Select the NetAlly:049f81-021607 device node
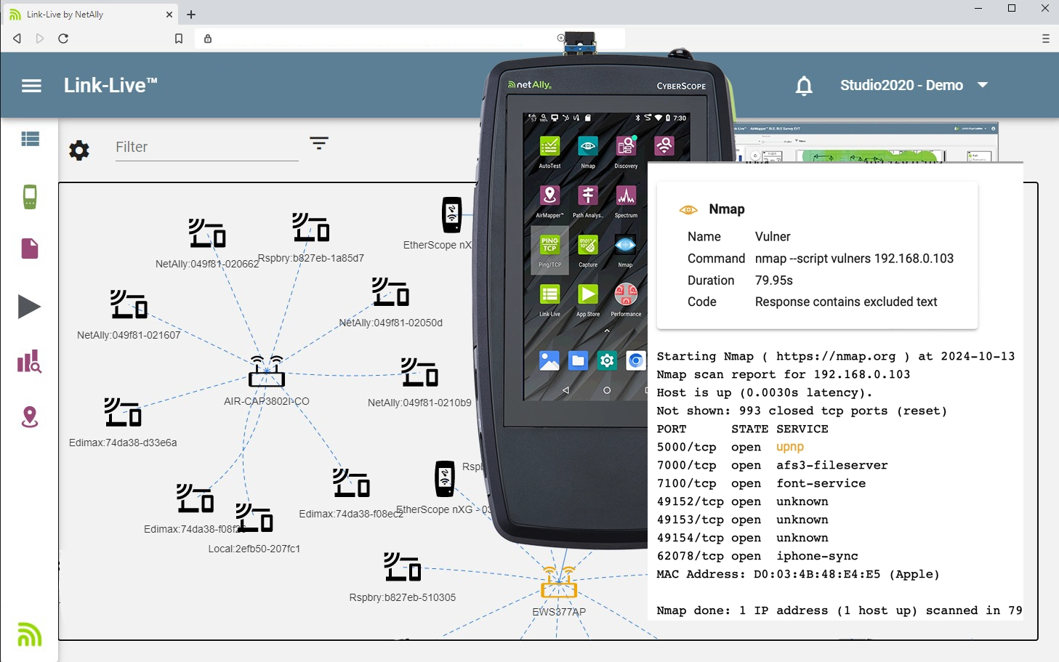The image size is (1059, 662). click(129, 304)
